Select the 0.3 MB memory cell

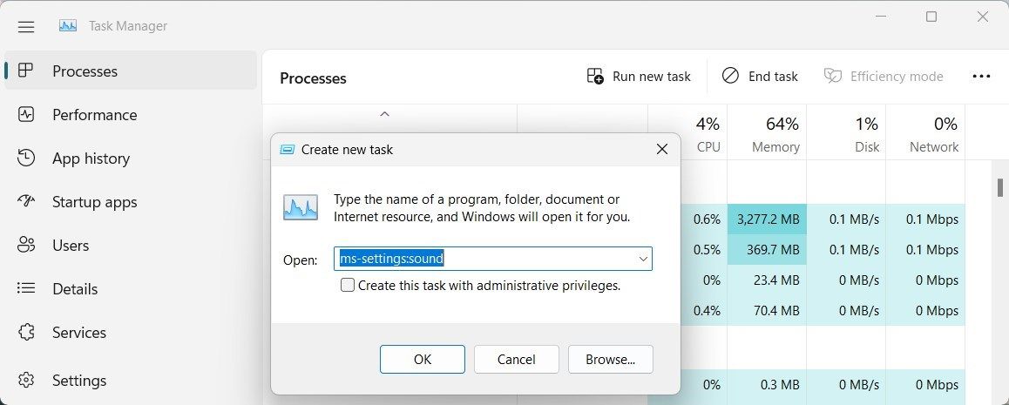(x=767, y=384)
